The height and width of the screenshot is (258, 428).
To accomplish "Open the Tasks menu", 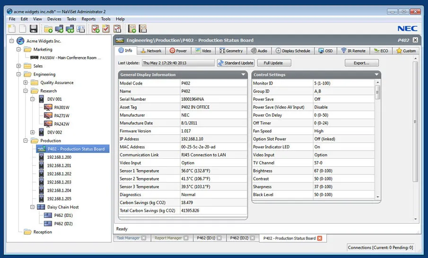I will coord(71,19).
